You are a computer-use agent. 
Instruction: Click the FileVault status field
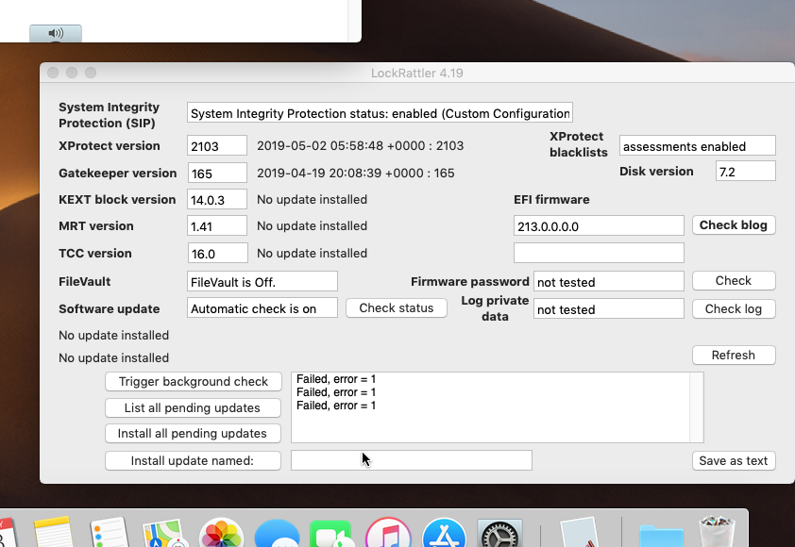tap(262, 282)
